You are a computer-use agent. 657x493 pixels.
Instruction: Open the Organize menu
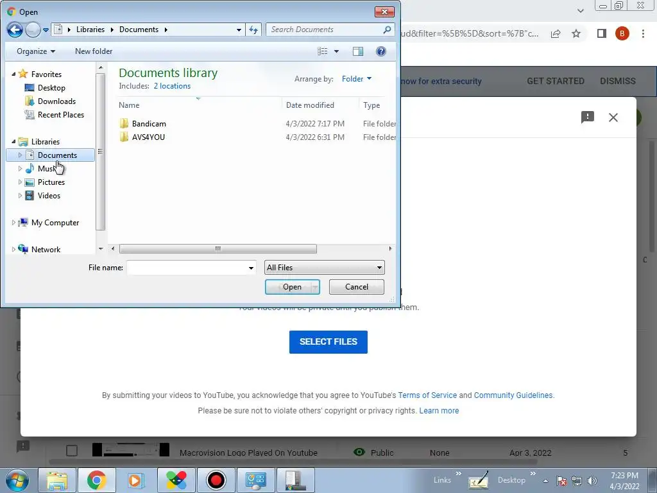click(x=36, y=51)
